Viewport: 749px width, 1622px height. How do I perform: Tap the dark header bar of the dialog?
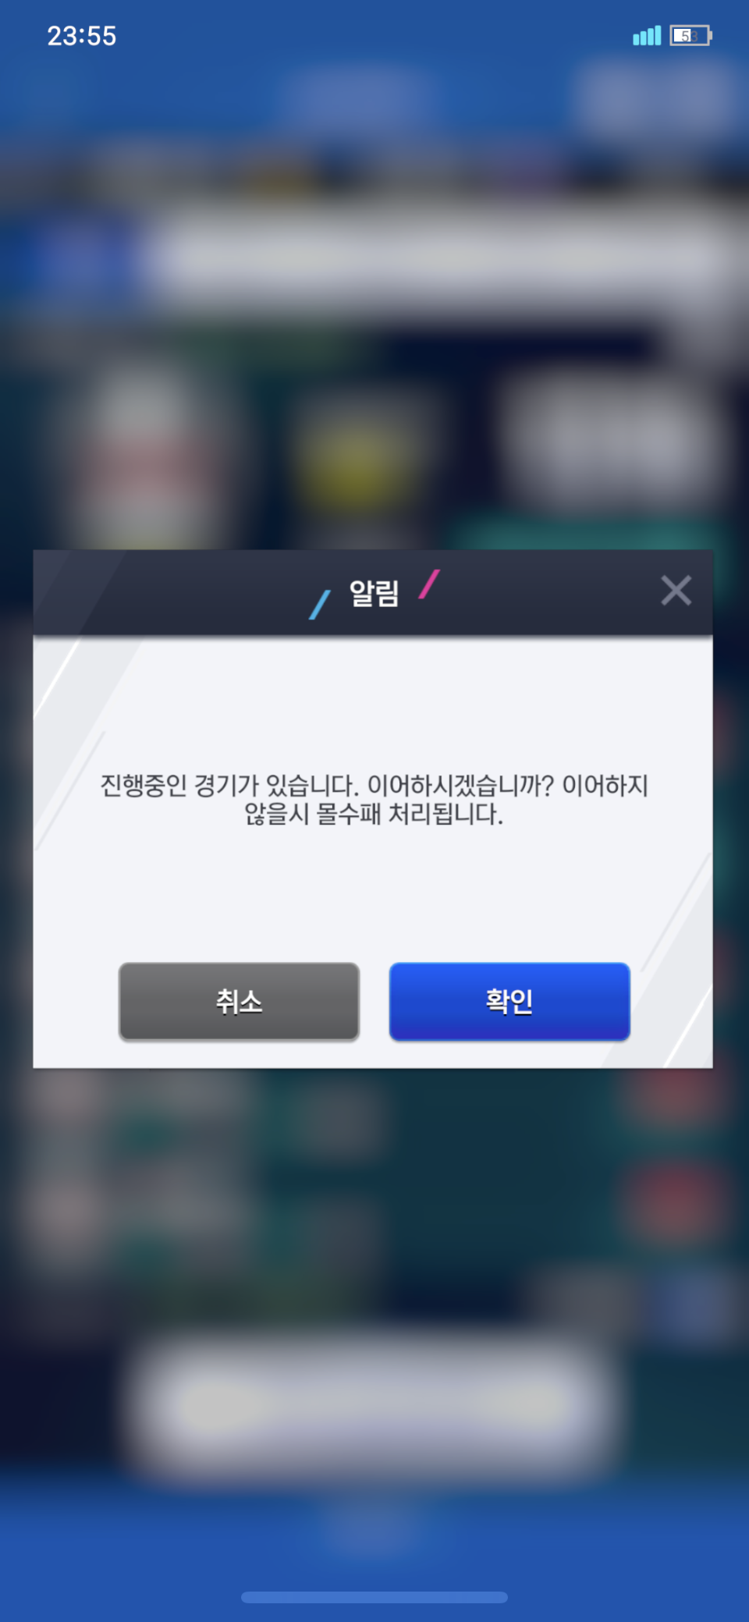pyautogui.click(x=373, y=593)
